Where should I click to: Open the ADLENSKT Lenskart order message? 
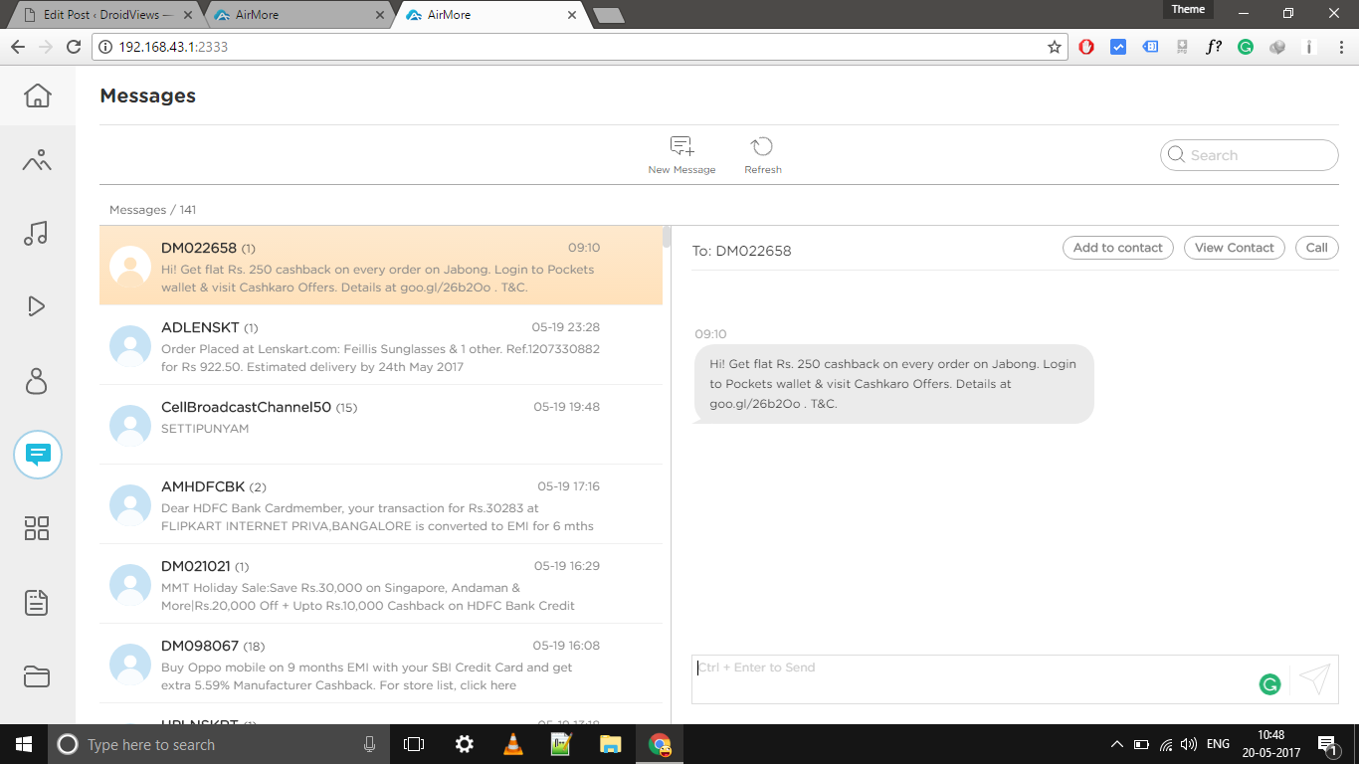pyautogui.click(x=381, y=345)
